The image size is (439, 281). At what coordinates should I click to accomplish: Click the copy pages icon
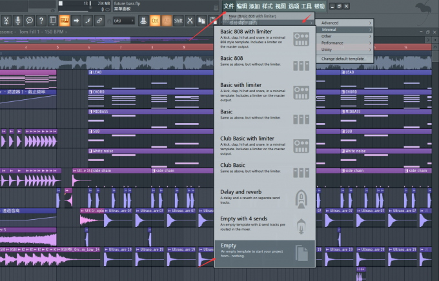[201, 21]
